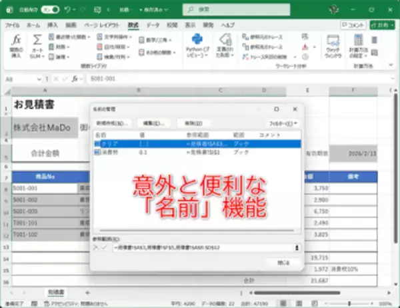Viewport: 400px width, 308px height.
Task: Add a new sheet with plus icon
Action: coord(87,293)
